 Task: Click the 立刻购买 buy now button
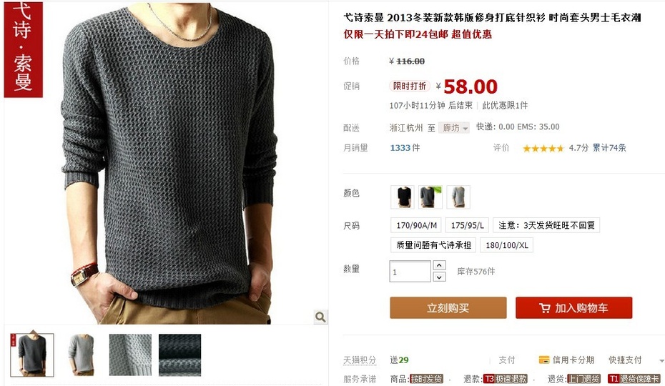coord(448,308)
